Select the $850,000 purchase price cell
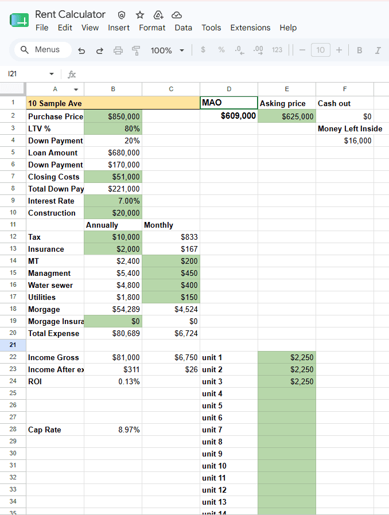 (113, 116)
